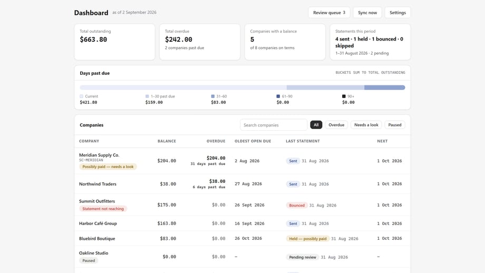Filter companies by Overdue
Screen dimensions: 485x273
tap(336, 125)
